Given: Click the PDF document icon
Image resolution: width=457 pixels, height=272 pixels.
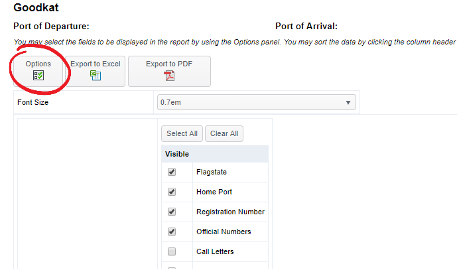Looking at the screenshot, I should [169, 76].
